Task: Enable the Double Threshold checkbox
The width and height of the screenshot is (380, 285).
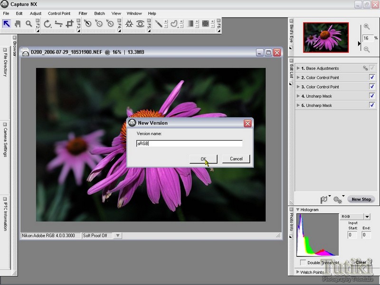Action: [303, 263]
